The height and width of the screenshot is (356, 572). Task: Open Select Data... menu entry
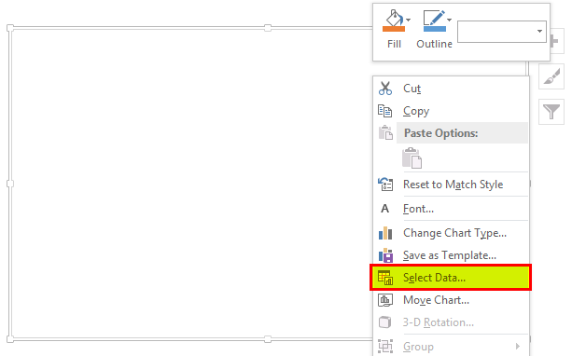point(451,278)
